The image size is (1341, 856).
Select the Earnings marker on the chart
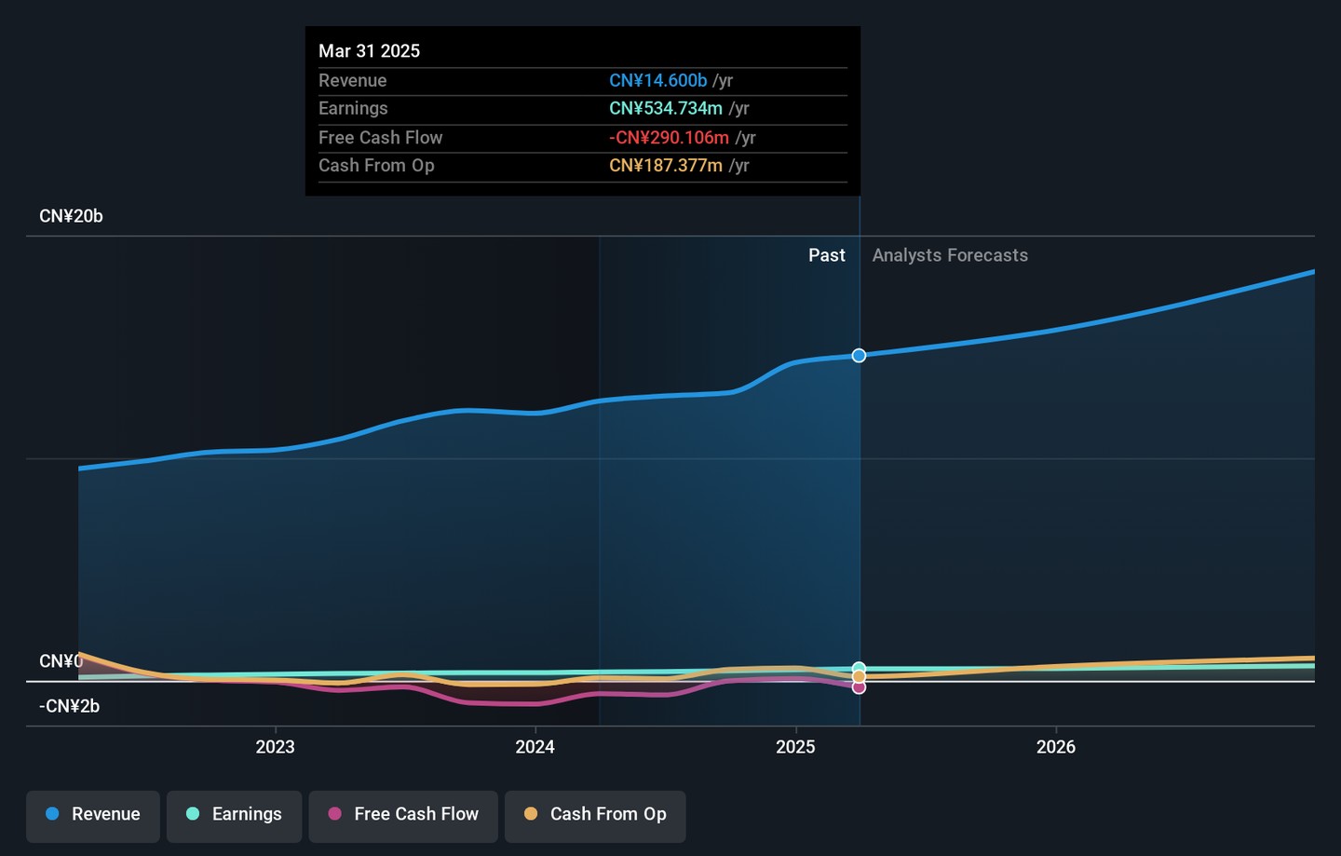click(859, 669)
